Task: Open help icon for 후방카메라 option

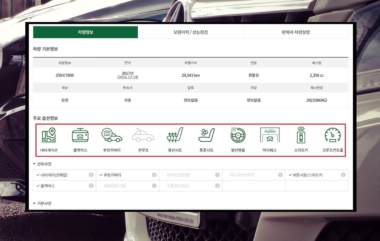Action: (x=154, y=175)
